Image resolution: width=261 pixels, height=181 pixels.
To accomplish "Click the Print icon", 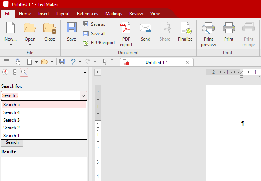I will click(229, 28).
